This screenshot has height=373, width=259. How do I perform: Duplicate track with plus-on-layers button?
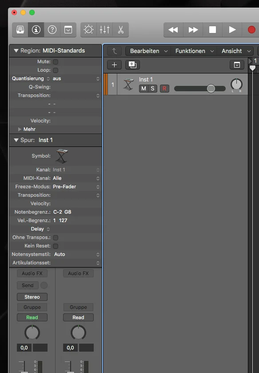coord(132,65)
